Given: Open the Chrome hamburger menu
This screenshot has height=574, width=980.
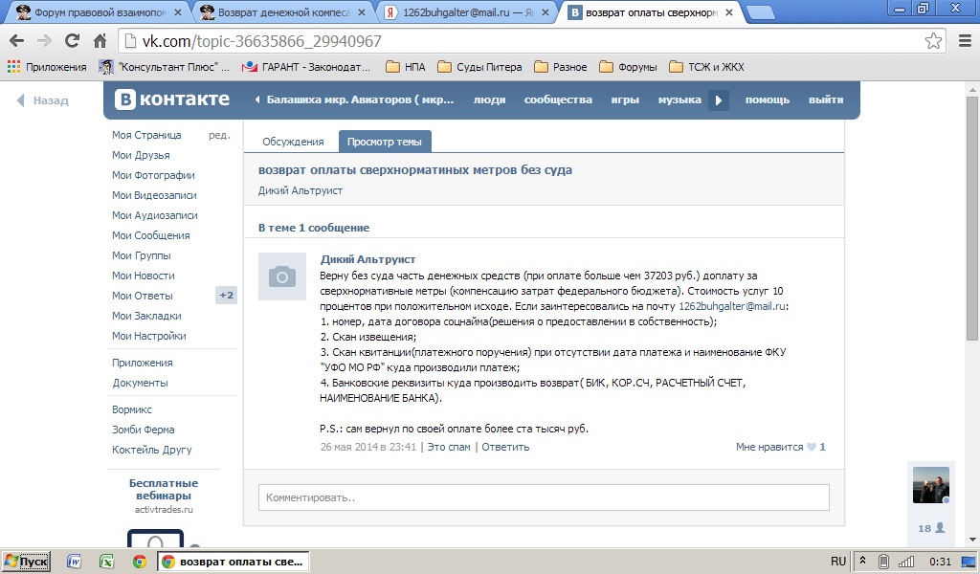Looking at the screenshot, I should point(964,41).
